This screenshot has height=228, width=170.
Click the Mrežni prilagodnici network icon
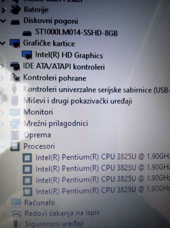(15, 124)
